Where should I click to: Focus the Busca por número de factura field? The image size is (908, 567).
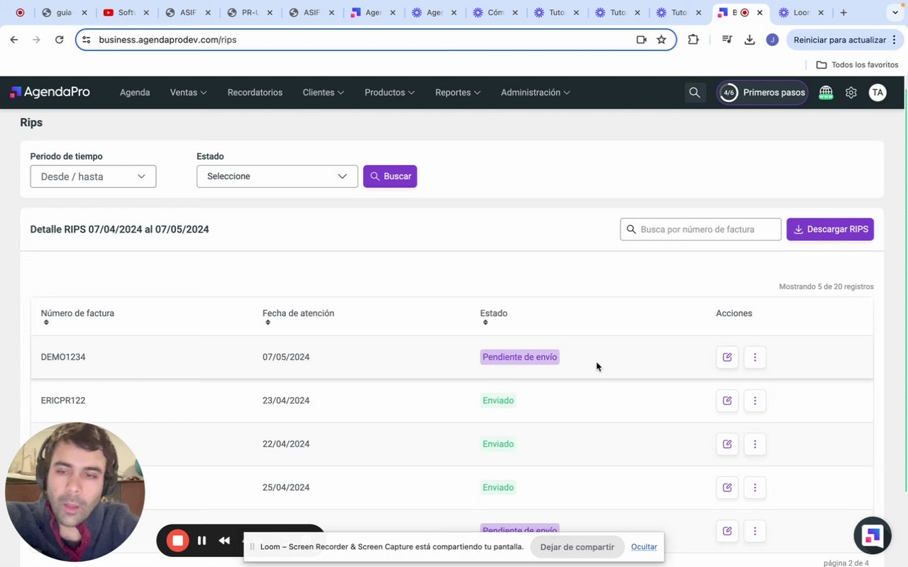[701, 230]
